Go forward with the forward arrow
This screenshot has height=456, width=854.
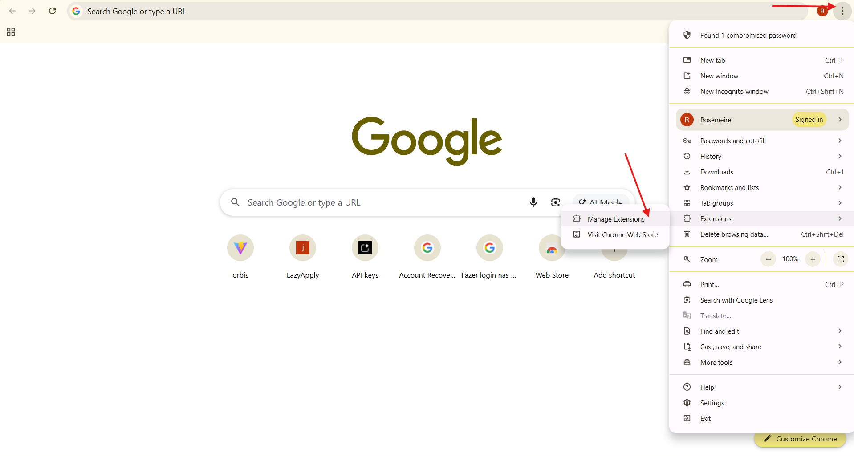pos(32,11)
